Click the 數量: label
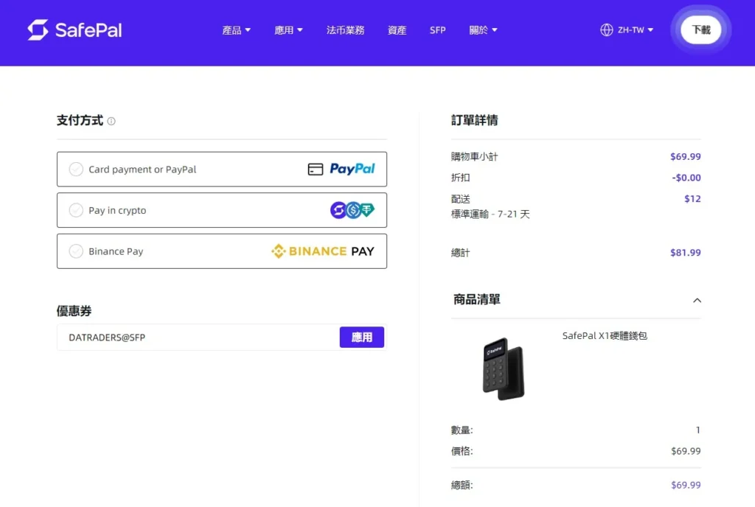Viewport: 755px width, 507px height. tap(462, 430)
